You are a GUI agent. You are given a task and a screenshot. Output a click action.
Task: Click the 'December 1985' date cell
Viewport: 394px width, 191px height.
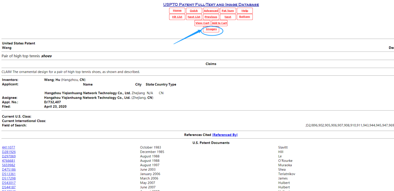(152, 152)
